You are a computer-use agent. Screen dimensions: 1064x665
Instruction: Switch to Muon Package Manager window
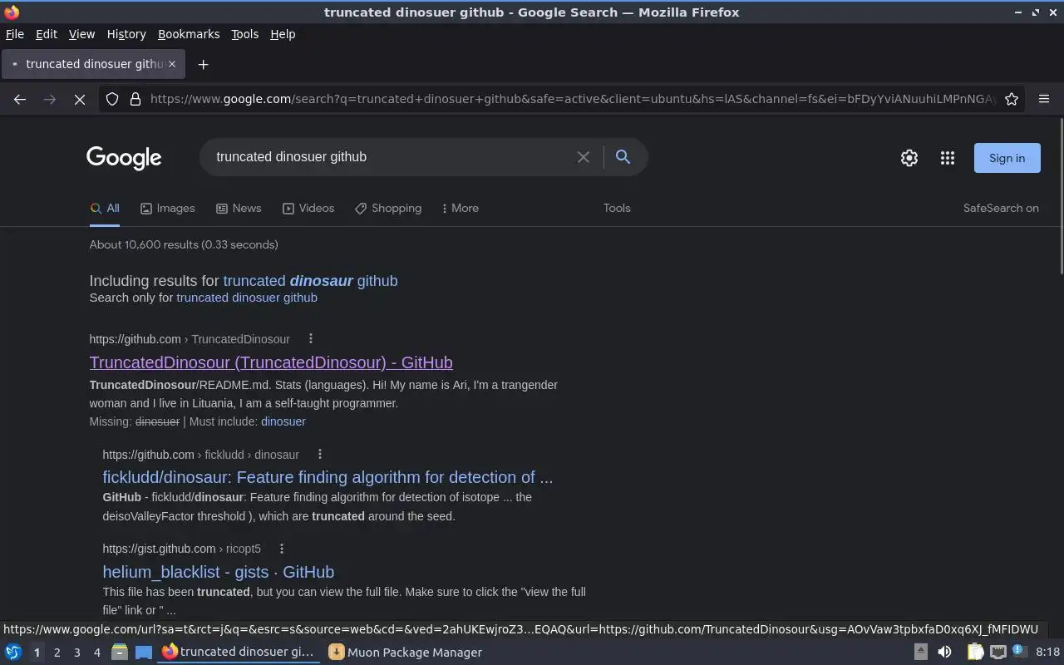(x=406, y=653)
